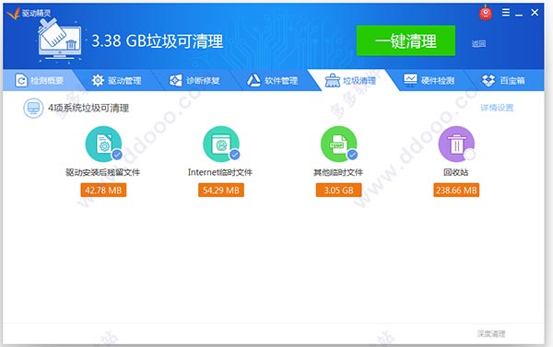
Task: Click the purple 回收站 trash icon
Action: (456, 145)
